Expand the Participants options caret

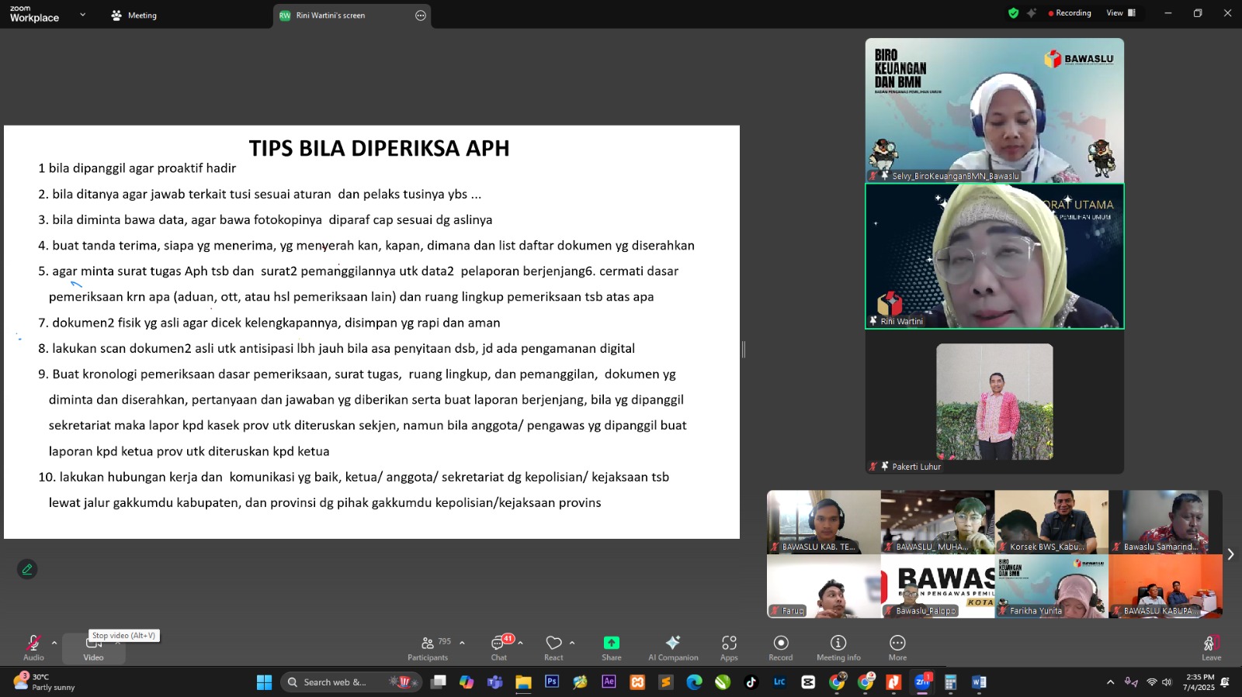point(462,643)
